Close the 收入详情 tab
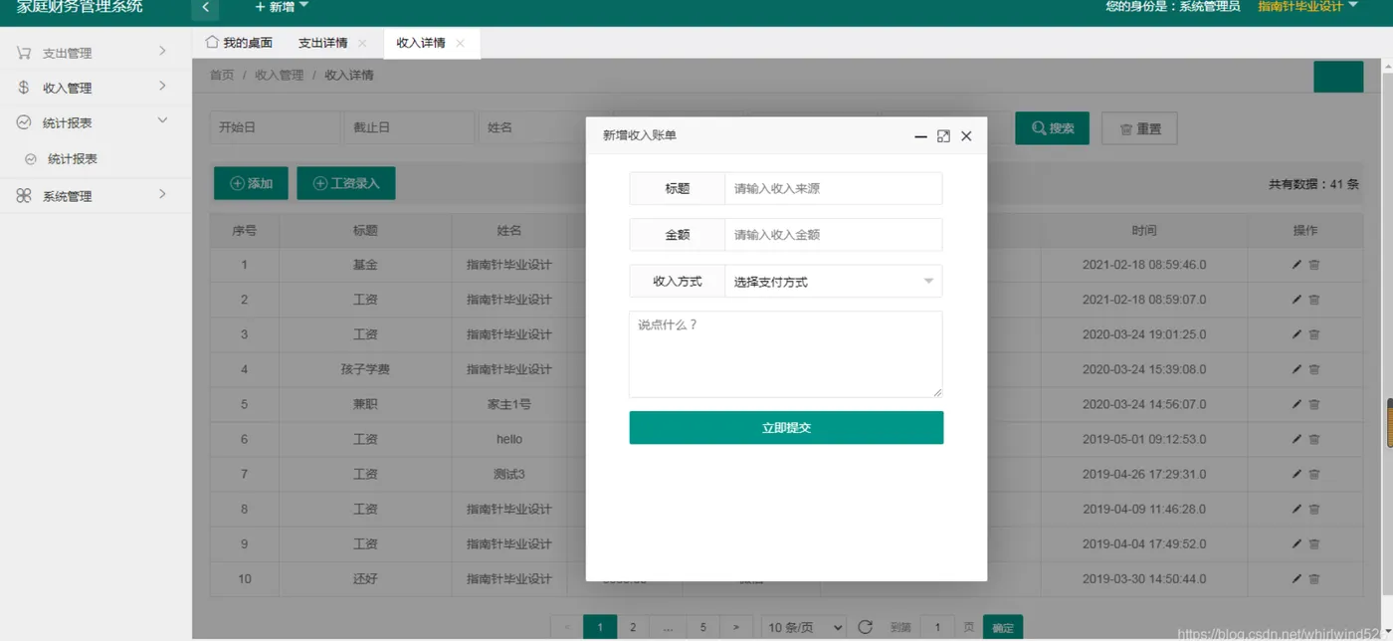Screen dimensions: 1393x641 coord(460,43)
